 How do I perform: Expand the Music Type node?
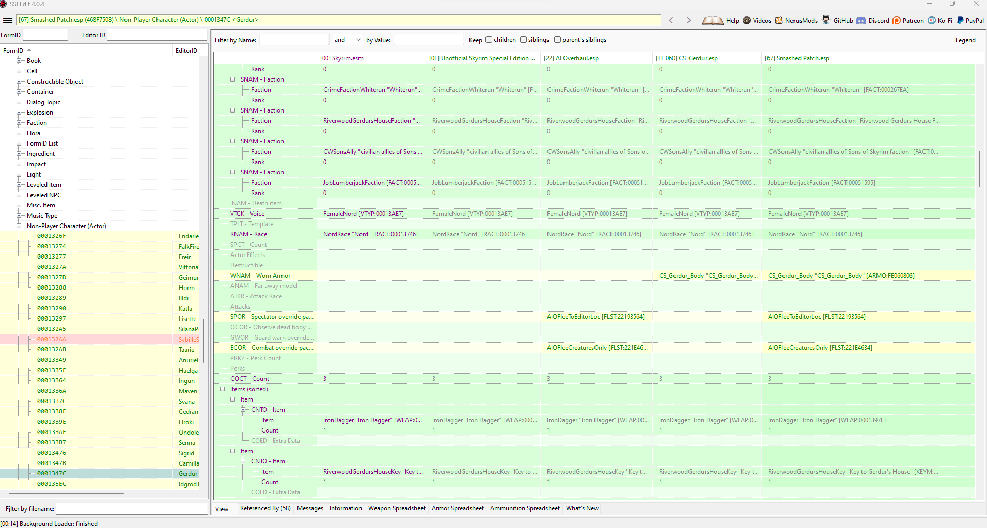coord(19,215)
